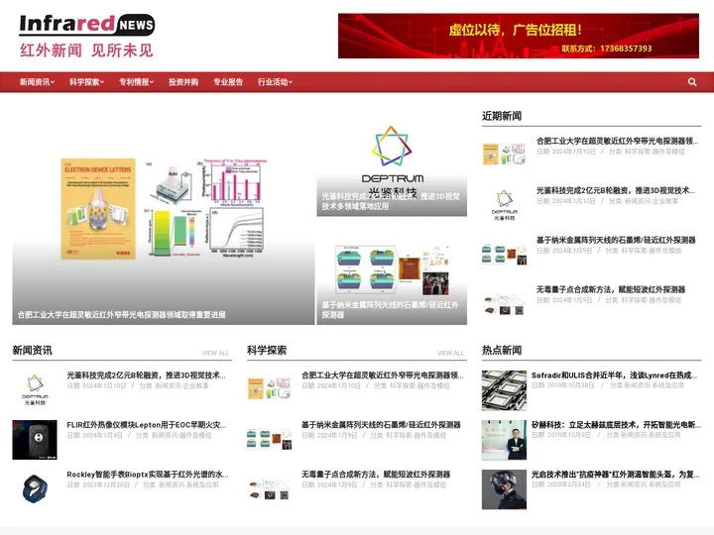Open 近期新闻 headline 无毒量子点合成新方法
The height and width of the screenshot is (535, 714).
tap(611, 289)
